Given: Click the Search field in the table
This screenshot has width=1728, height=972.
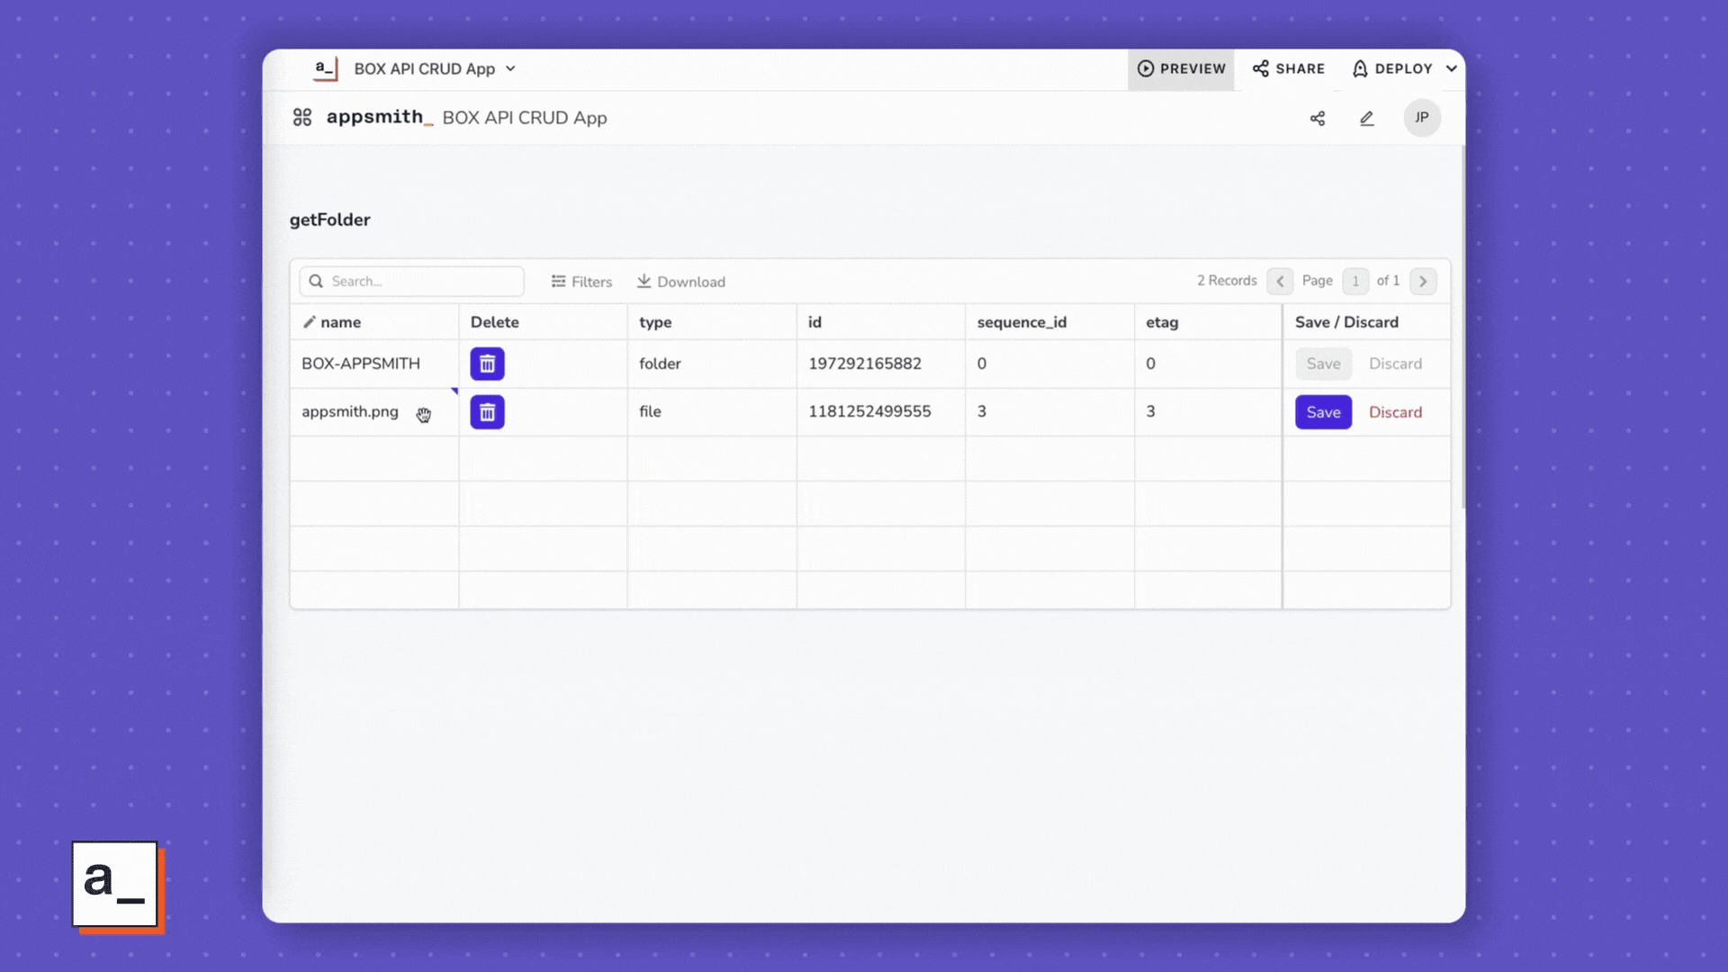Looking at the screenshot, I should pyautogui.click(x=411, y=282).
